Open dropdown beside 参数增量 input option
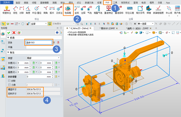Viewport: 181px width, 117px height. pos(59,76)
